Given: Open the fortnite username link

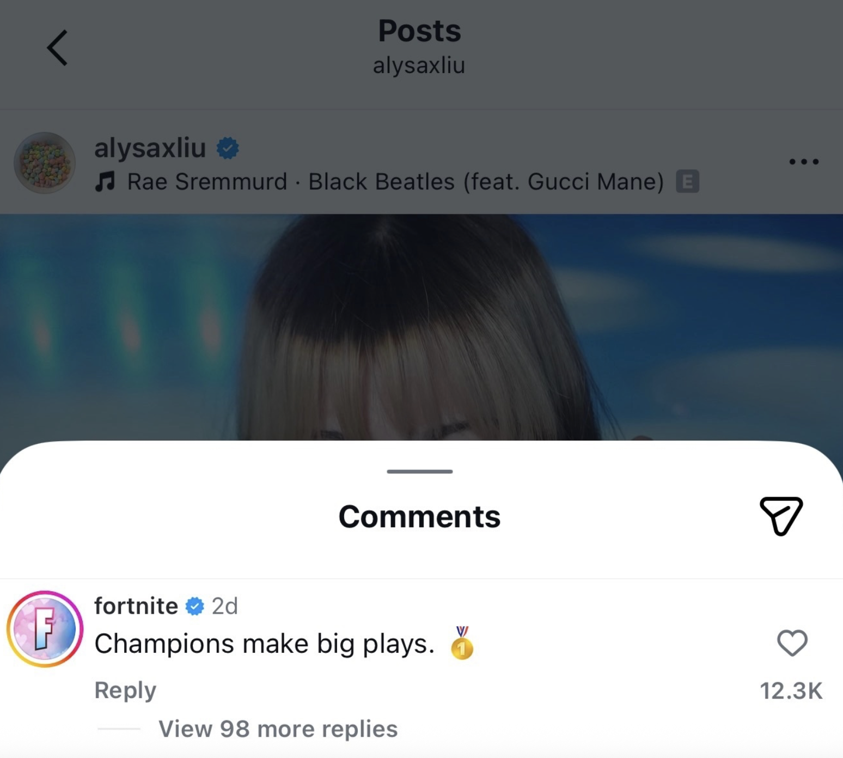Looking at the screenshot, I should pyautogui.click(x=136, y=606).
